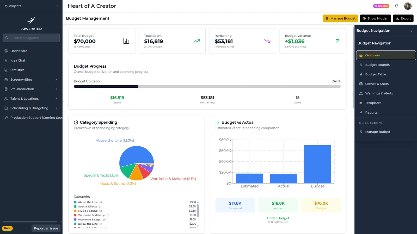Click the Statistics chart icon in sidebar
Viewport: 417px width, 234px height.
6,70
